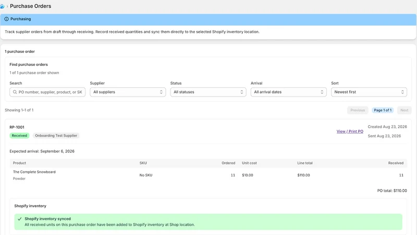Click the Line total column header
This screenshot has height=235, width=417.
305,163
